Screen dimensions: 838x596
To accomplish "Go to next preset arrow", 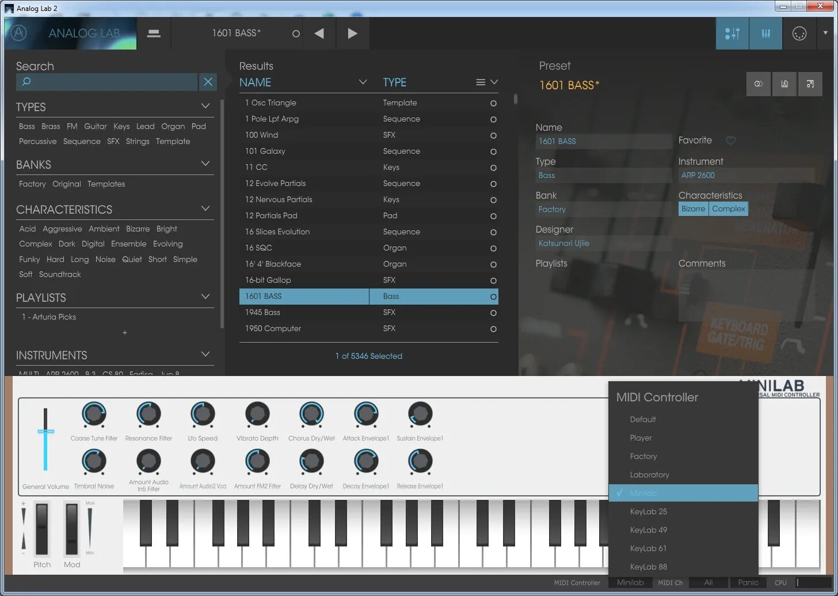I will (x=352, y=33).
